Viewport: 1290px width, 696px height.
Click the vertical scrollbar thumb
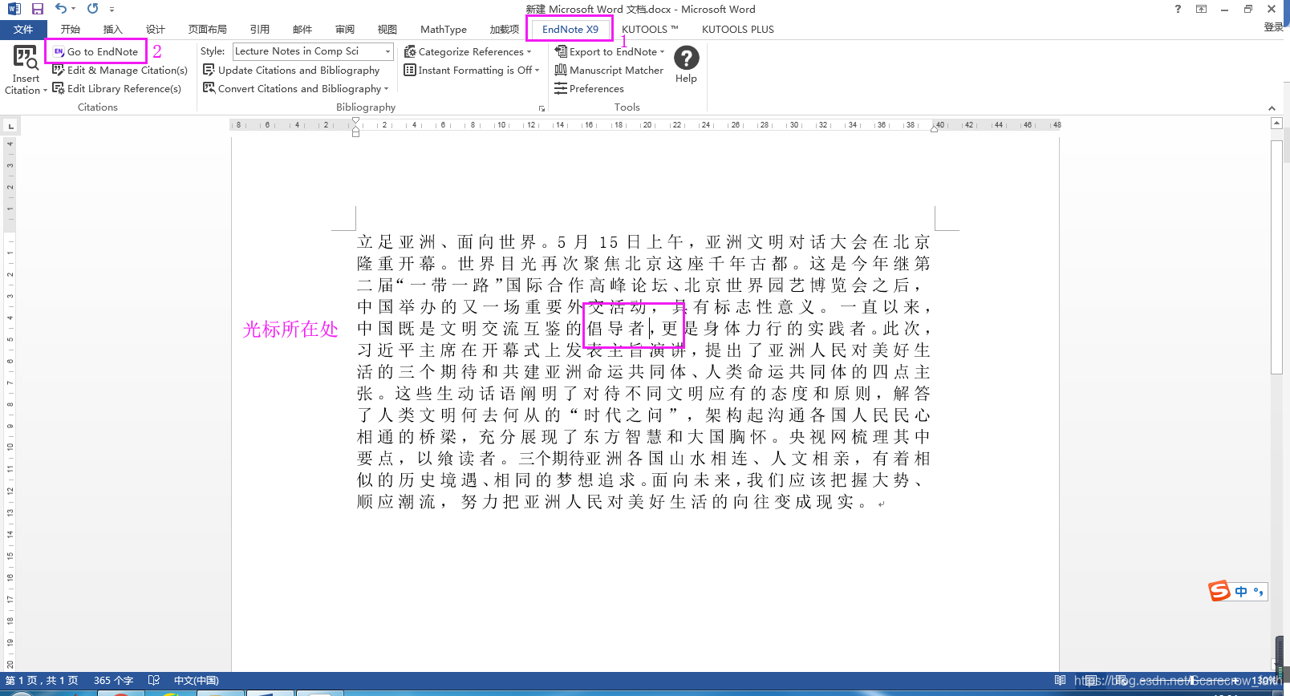[x=1276, y=257]
